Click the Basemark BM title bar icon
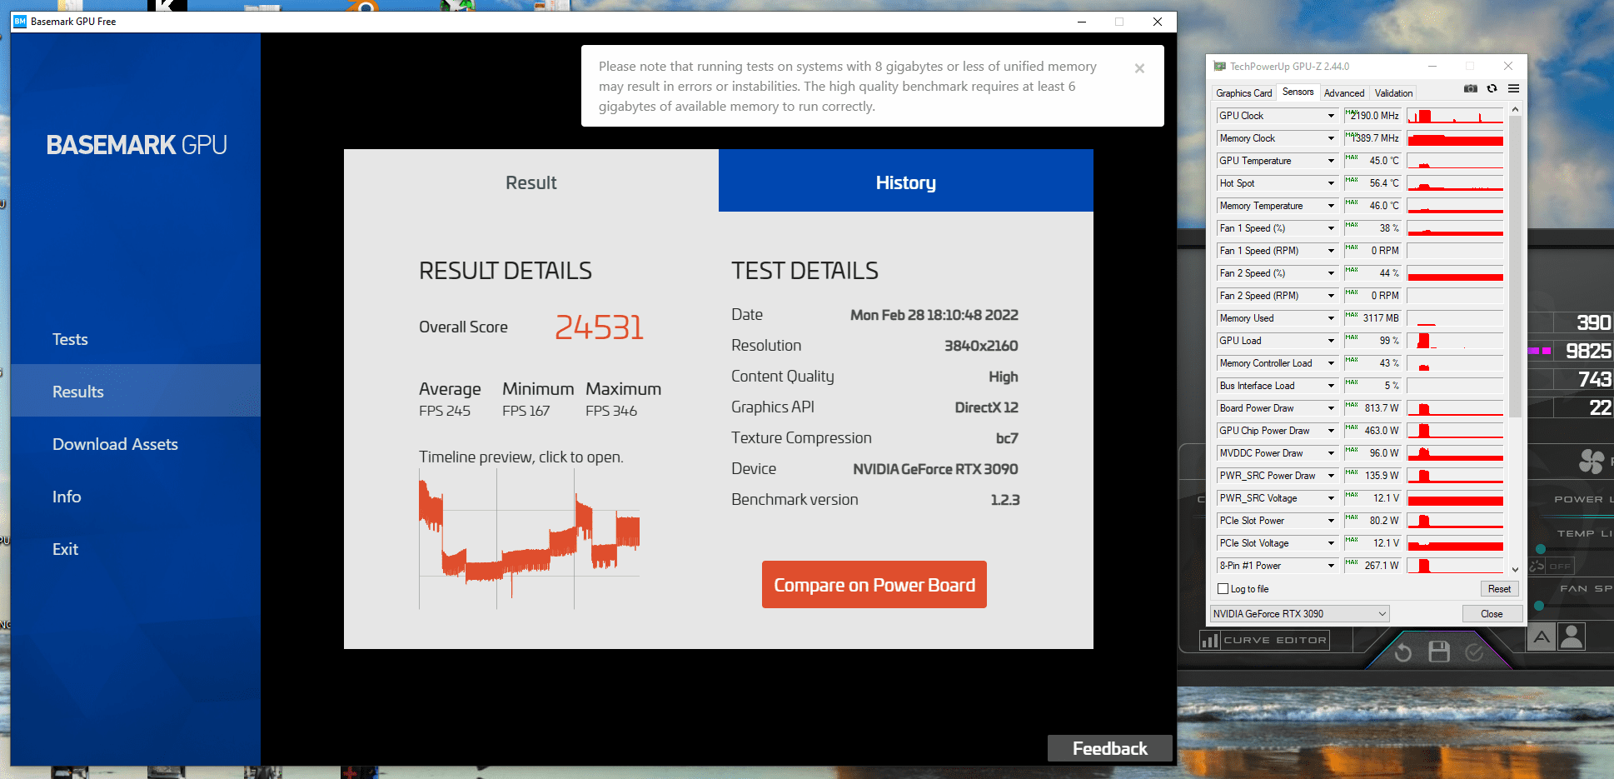Viewport: 1614px width, 779px height. (x=20, y=22)
